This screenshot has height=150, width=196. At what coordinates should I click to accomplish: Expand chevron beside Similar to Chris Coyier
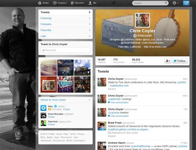(x=90, y=100)
